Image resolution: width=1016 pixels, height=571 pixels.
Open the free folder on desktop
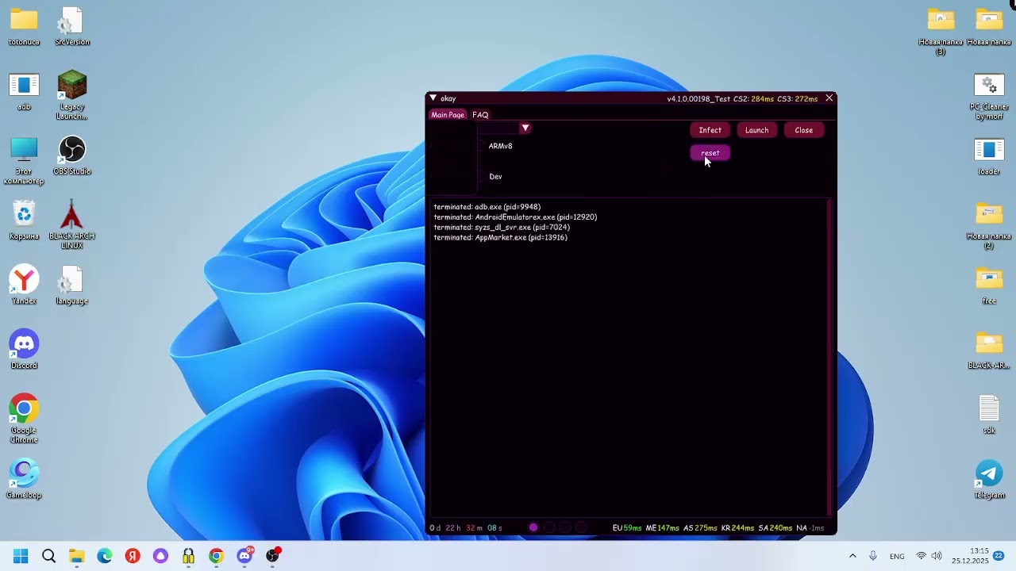[989, 285]
